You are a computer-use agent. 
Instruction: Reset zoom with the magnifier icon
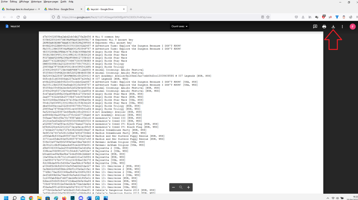coord(181,187)
